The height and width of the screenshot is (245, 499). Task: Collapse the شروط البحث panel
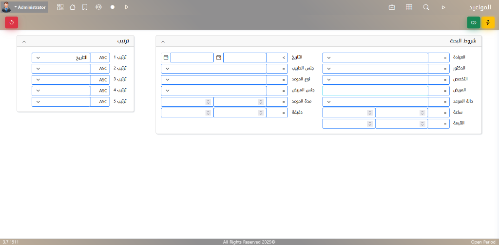point(163,42)
